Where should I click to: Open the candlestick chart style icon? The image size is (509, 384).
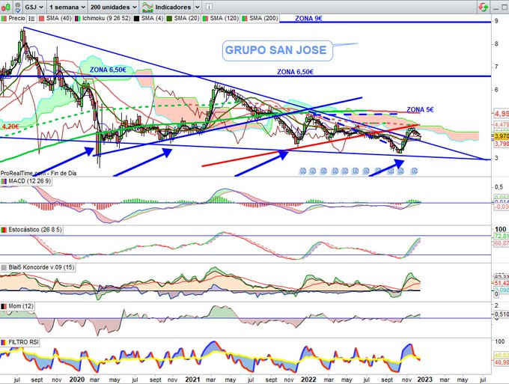tap(5, 7)
